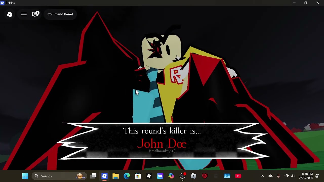Click the white Roblox icon right of OBS
This screenshot has width=324, height=182.
tap(193, 176)
